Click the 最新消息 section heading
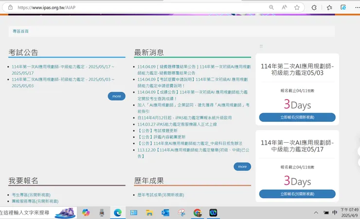This screenshot has width=360, height=219. tap(149, 52)
